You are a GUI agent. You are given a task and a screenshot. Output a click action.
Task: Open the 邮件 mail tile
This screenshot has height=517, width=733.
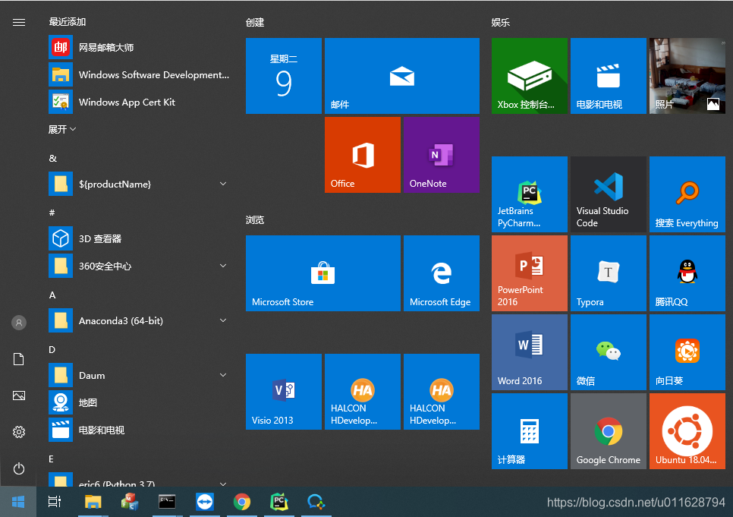tap(402, 76)
